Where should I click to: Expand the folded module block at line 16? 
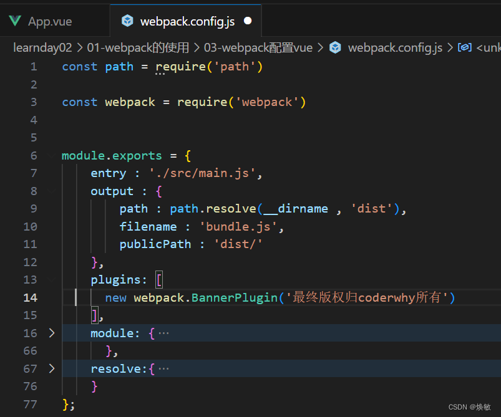51,333
